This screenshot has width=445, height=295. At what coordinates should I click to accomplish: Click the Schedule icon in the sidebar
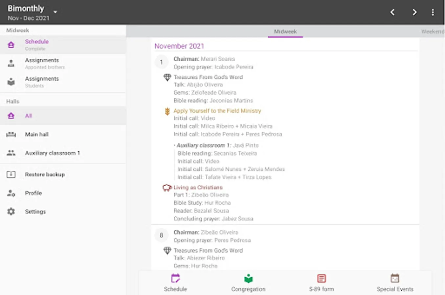[11, 45]
